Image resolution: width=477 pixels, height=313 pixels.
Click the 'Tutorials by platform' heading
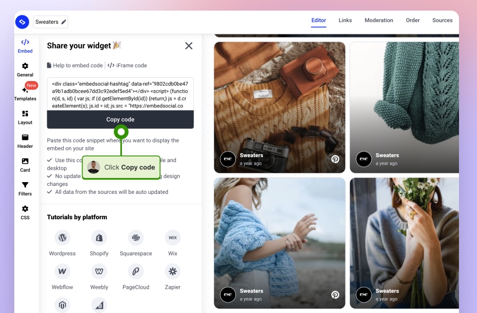point(77,217)
